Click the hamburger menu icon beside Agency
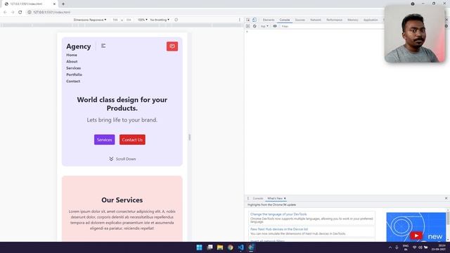Image resolution: width=450 pixels, height=253 pixels. pos(103,46)
